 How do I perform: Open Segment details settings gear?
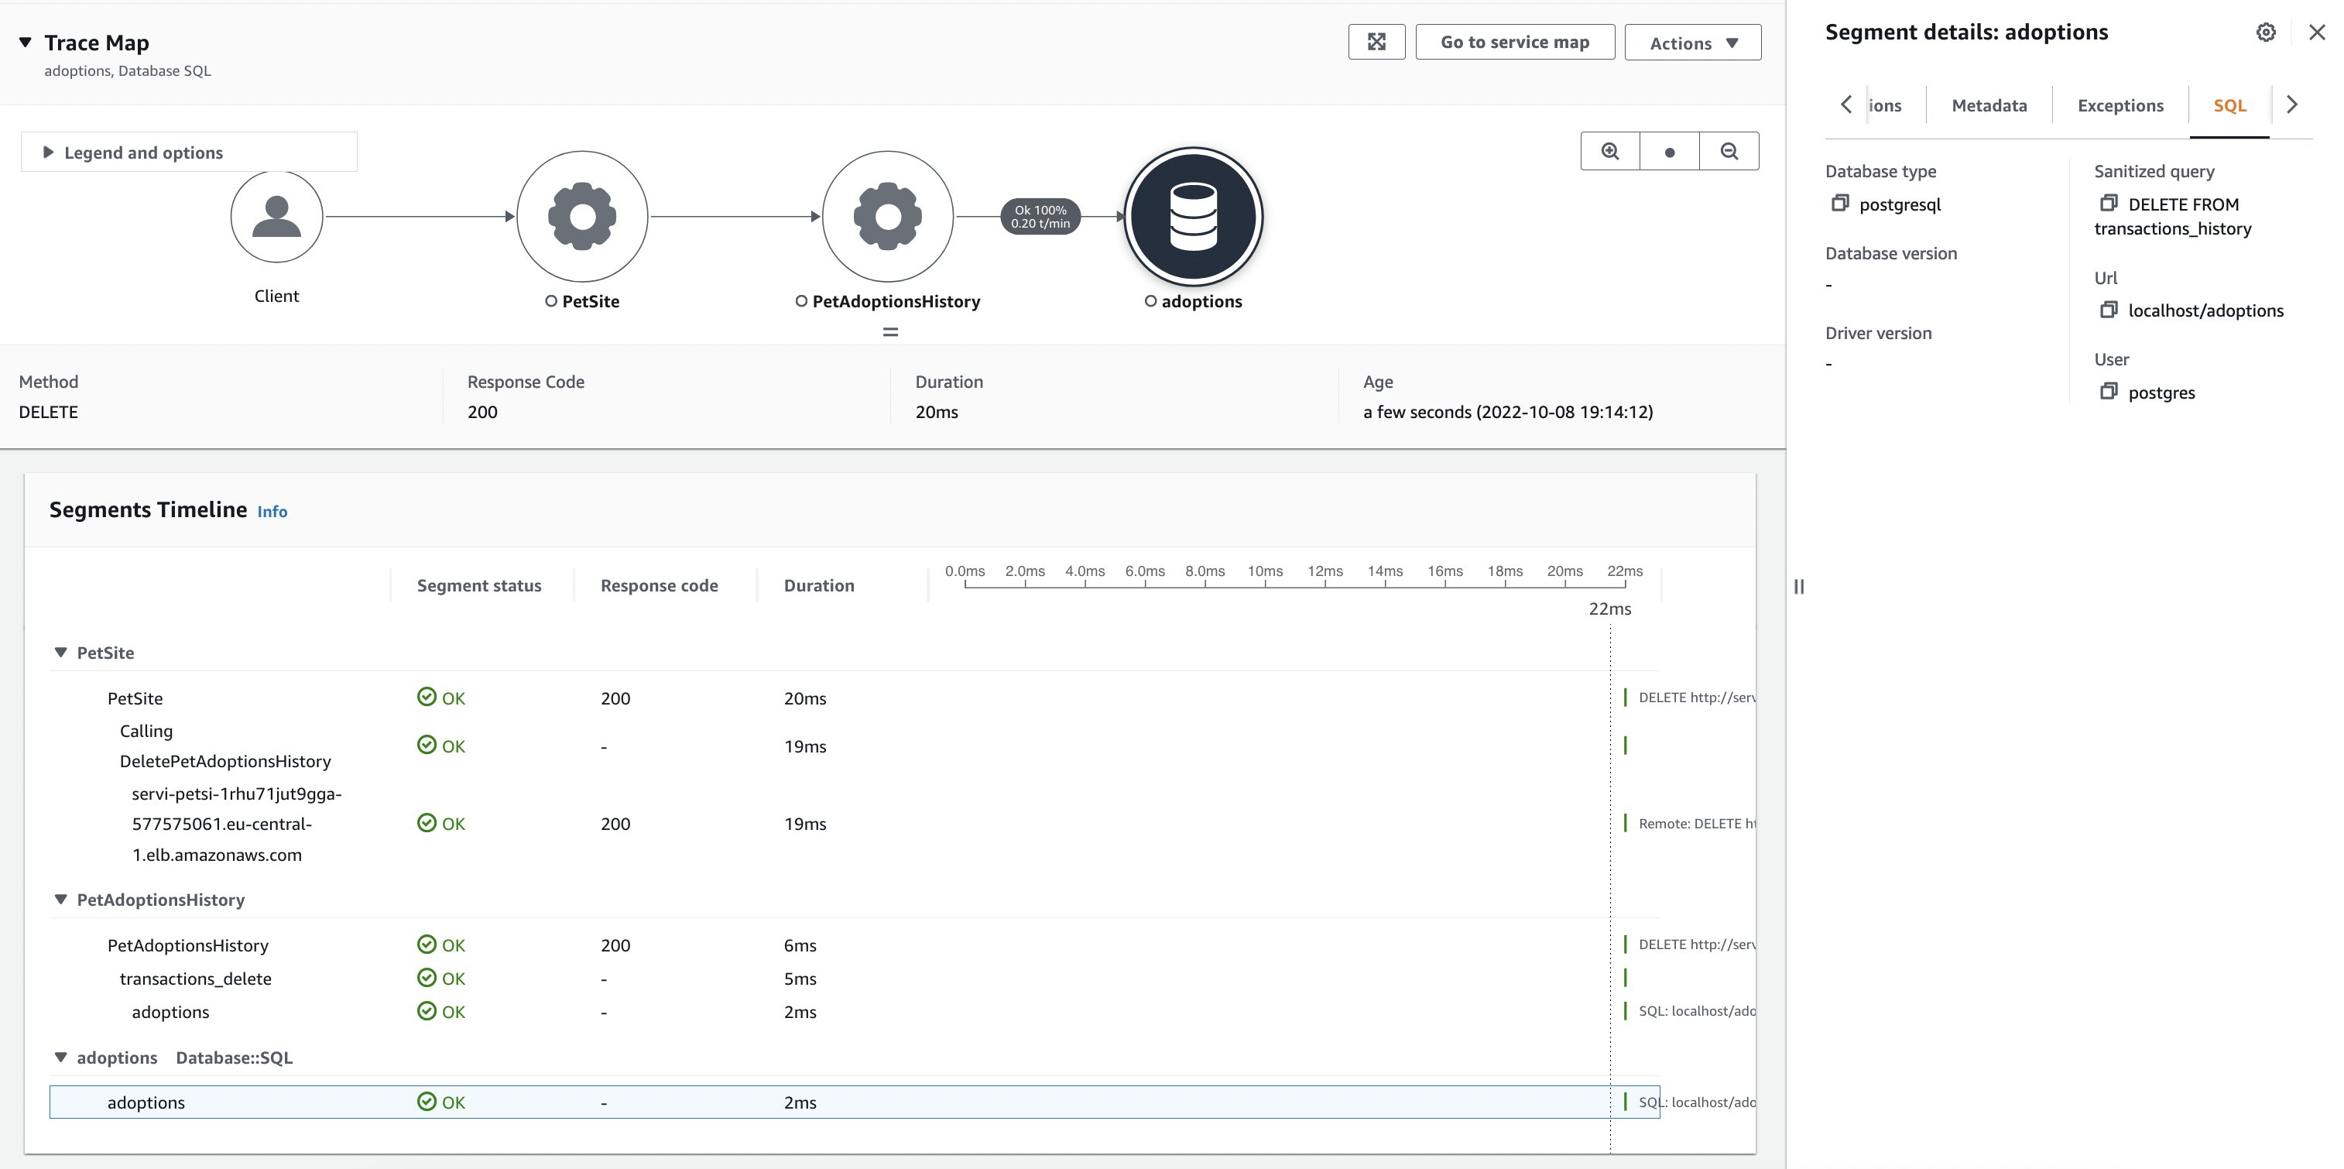point(2266,32)
